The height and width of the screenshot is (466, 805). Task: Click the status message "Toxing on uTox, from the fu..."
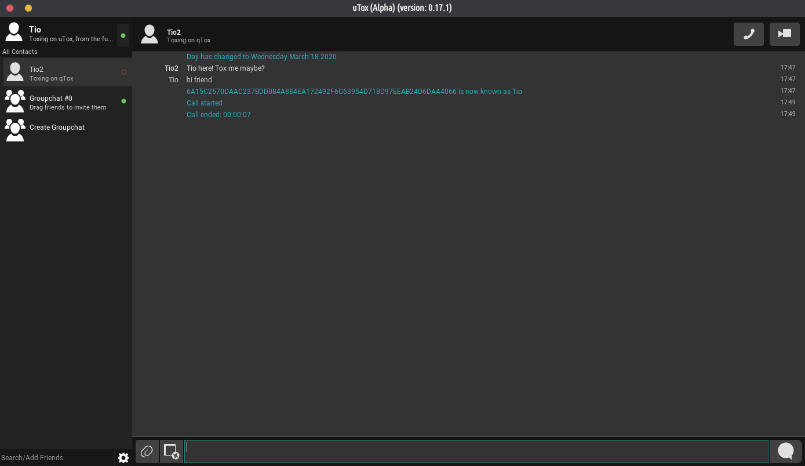tap(71, 39)
